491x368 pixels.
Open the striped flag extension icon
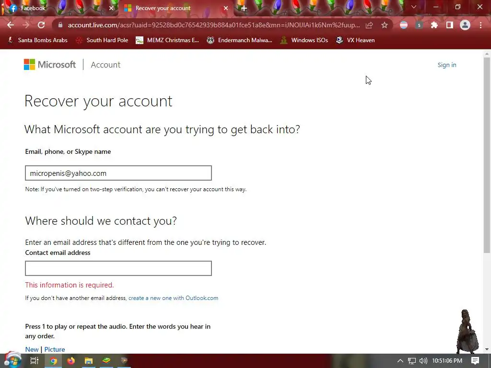[404, 25]
